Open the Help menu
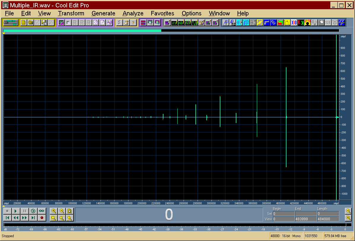 [x=243, y=13]
